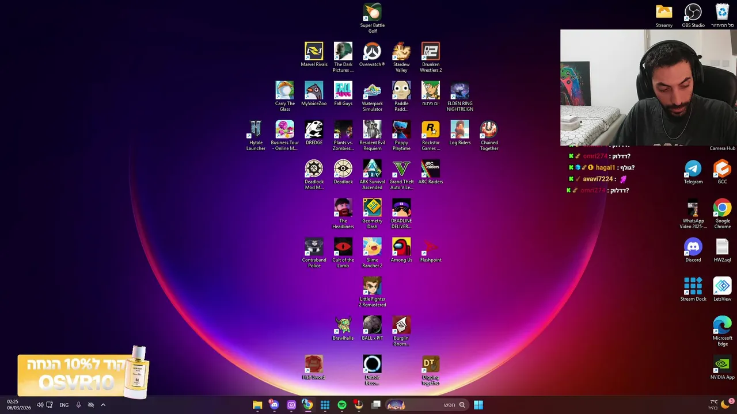Launch Discord from the desktop icon
Image resolution: width=737 pixels, height=414 pixels.
pos(693,250)
